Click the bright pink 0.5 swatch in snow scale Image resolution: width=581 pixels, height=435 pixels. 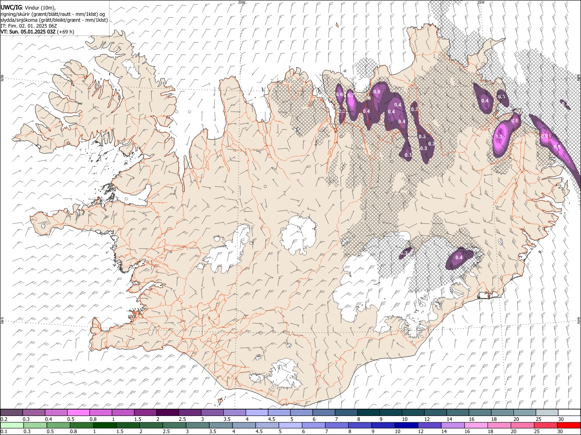coord(79,412)
